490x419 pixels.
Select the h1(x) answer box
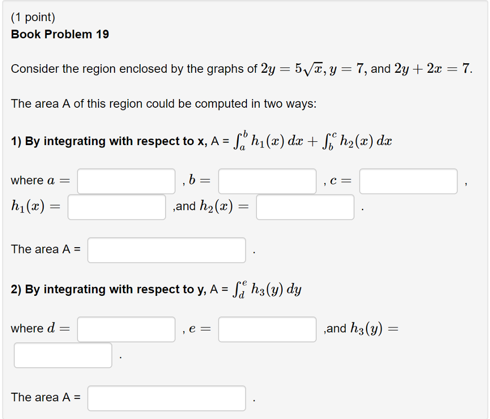pos(116,206)
